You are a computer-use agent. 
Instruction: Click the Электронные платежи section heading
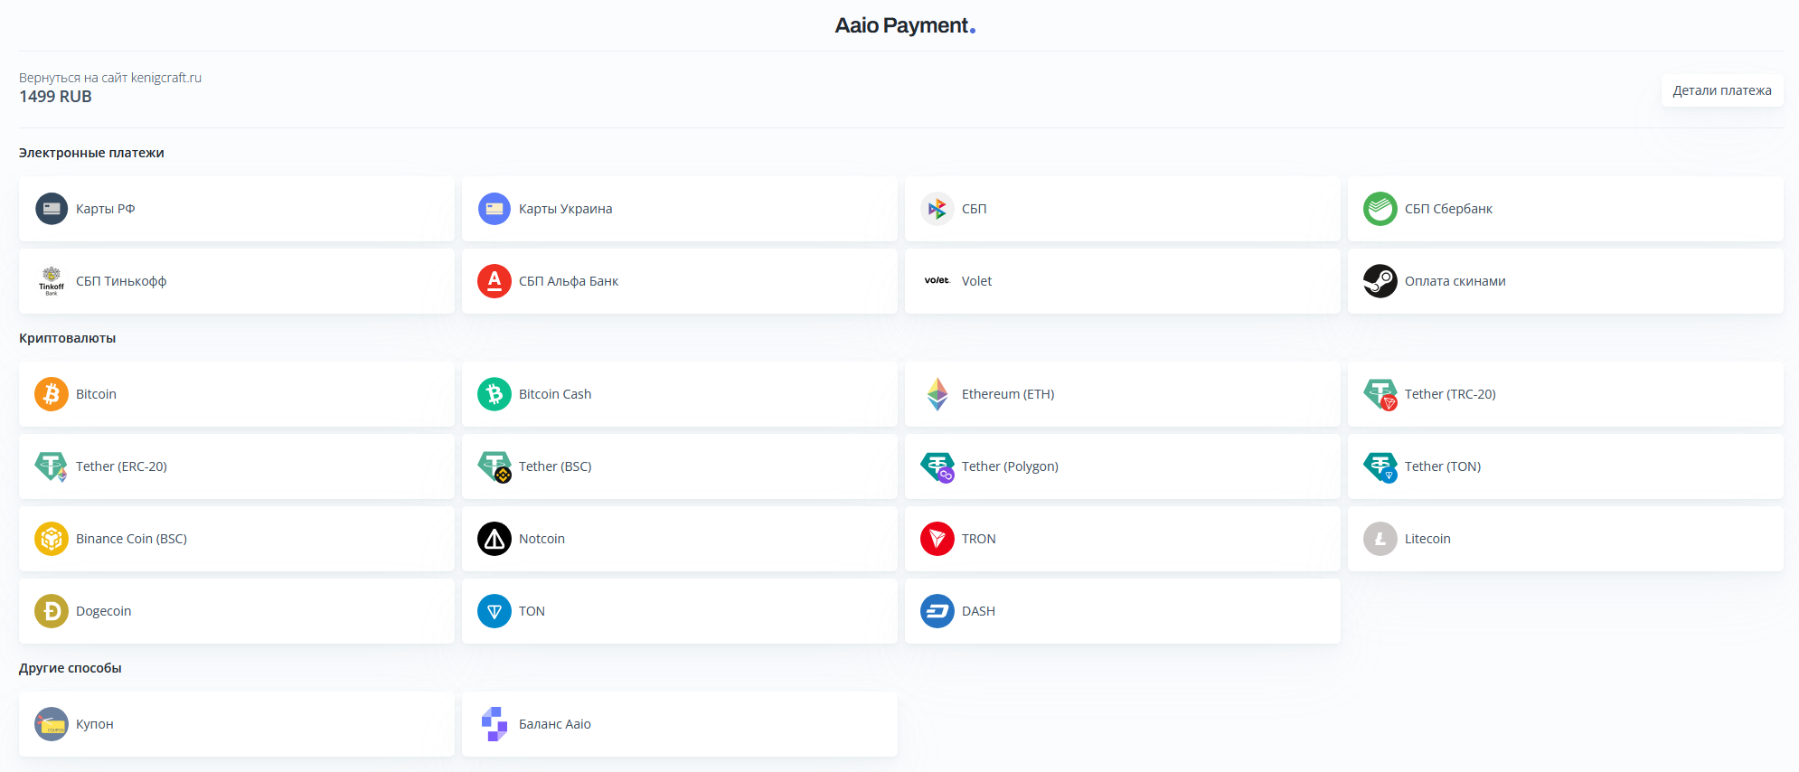(91, 153)
